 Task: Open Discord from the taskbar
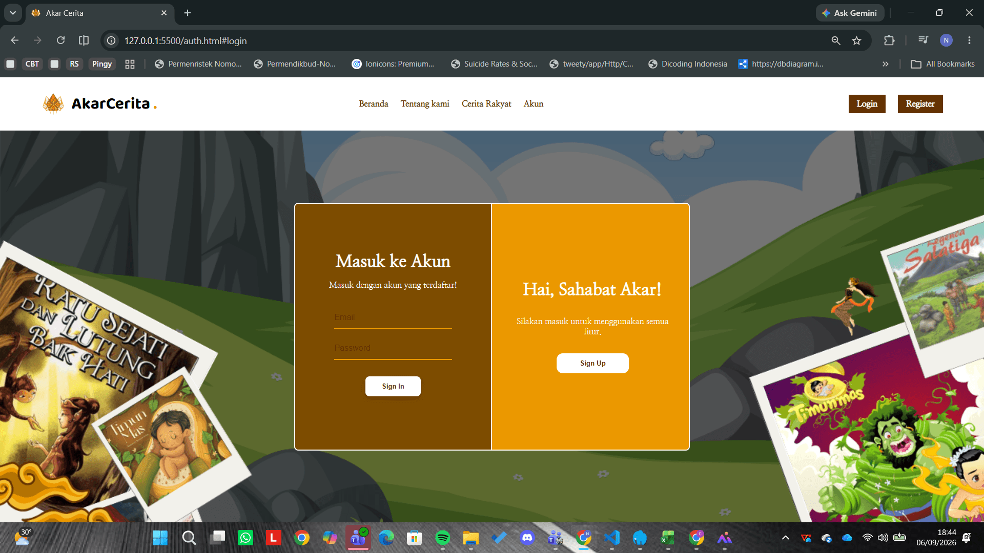(x=527, y=538)
